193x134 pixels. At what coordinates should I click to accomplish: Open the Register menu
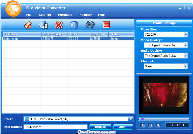click(x=86, y=15)
